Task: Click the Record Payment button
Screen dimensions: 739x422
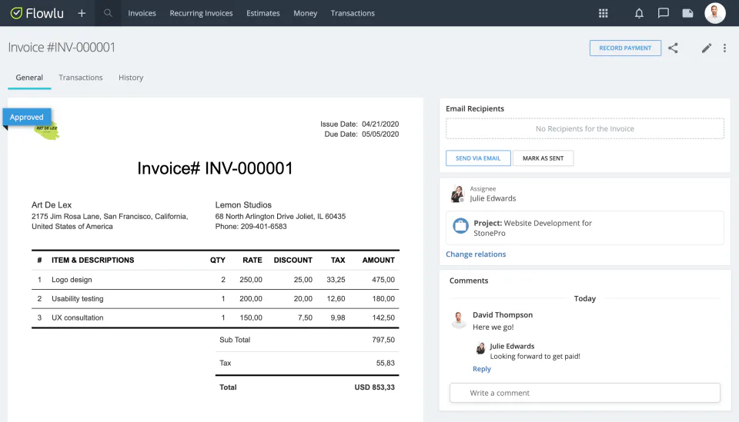Action: [625, 48]
